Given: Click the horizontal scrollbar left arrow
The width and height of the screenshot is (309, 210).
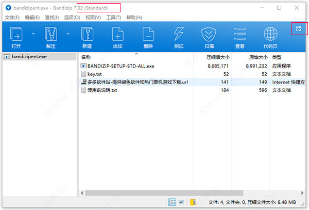Looking at the screenshot, I should [82, 193].
